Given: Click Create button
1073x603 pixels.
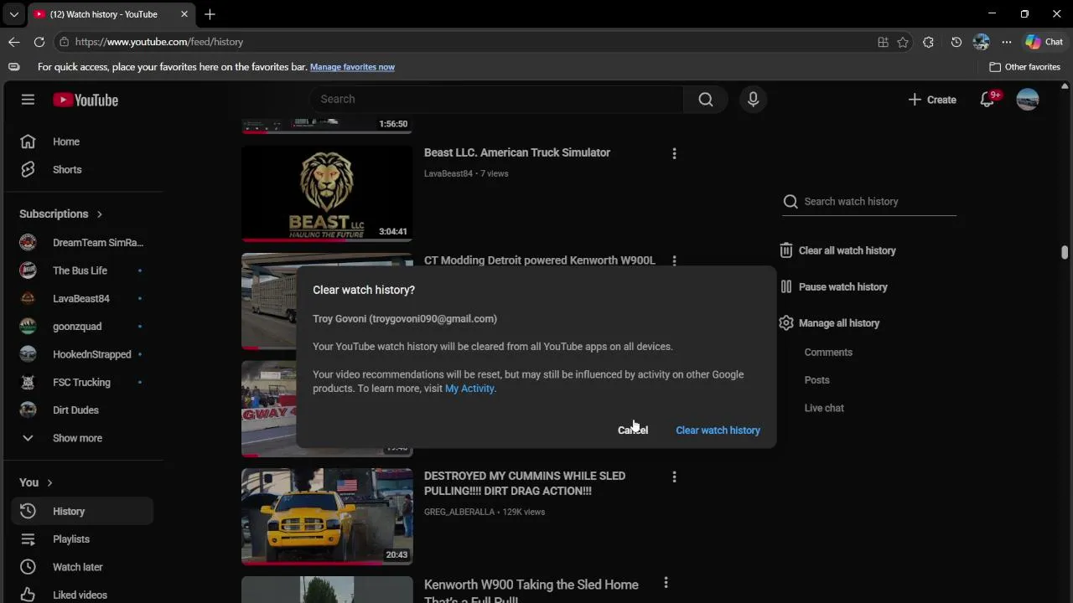Looking at the screenshot, I should 932,100.
